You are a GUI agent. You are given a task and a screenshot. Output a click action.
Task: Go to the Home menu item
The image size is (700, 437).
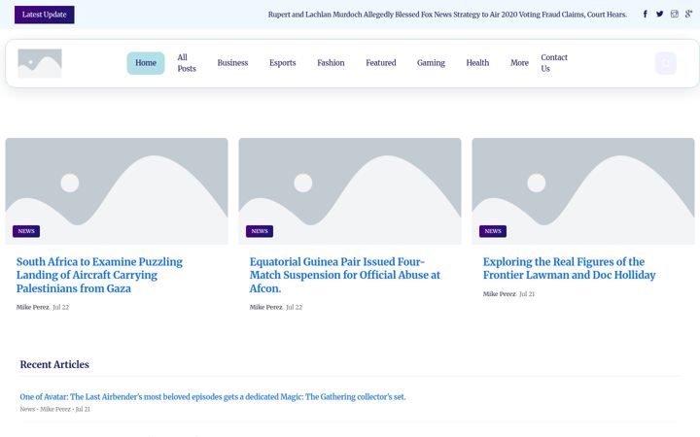[x=146, y=63]
